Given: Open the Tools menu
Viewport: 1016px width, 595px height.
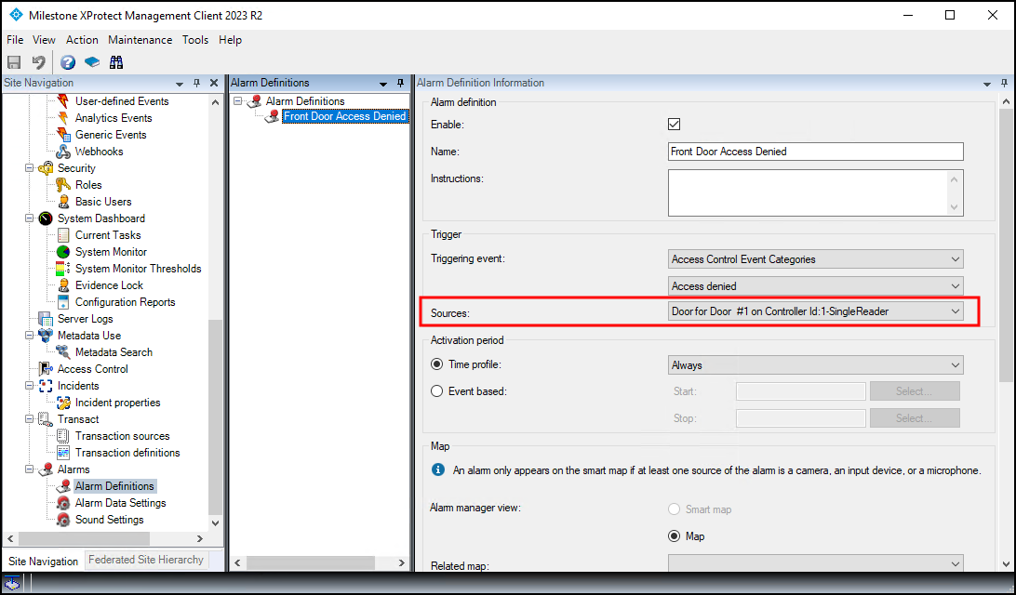Looking at the screenshot, I should coord(195,39).
